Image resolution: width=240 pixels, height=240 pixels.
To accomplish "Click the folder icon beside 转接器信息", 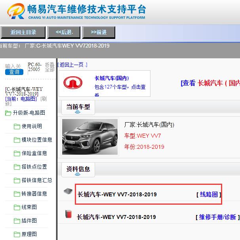I will [17, 194].
